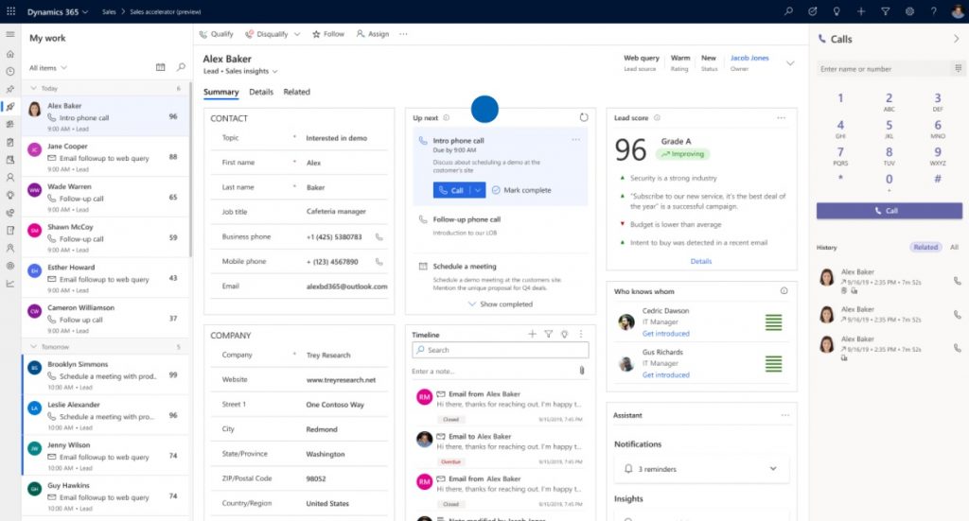Collapse the Today group
The width and height of the screenshot is (969, 521).
point(33,88)
